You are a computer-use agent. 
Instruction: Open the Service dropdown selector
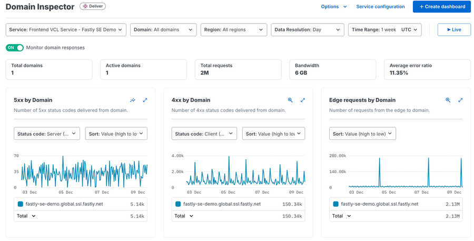click(66, 29)
